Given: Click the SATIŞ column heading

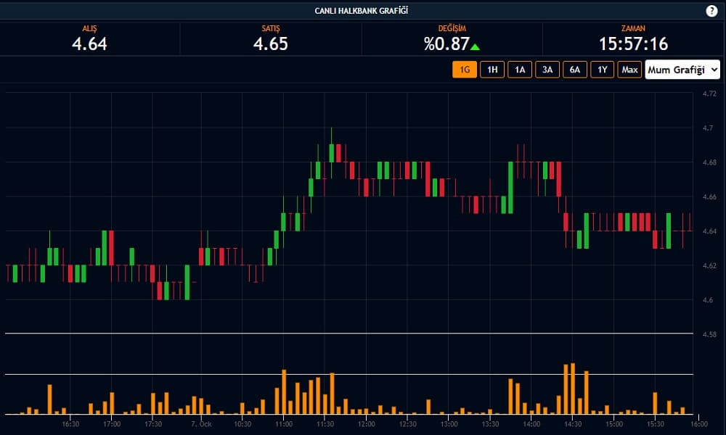Looking at the screenshot, I should (270, 28).
